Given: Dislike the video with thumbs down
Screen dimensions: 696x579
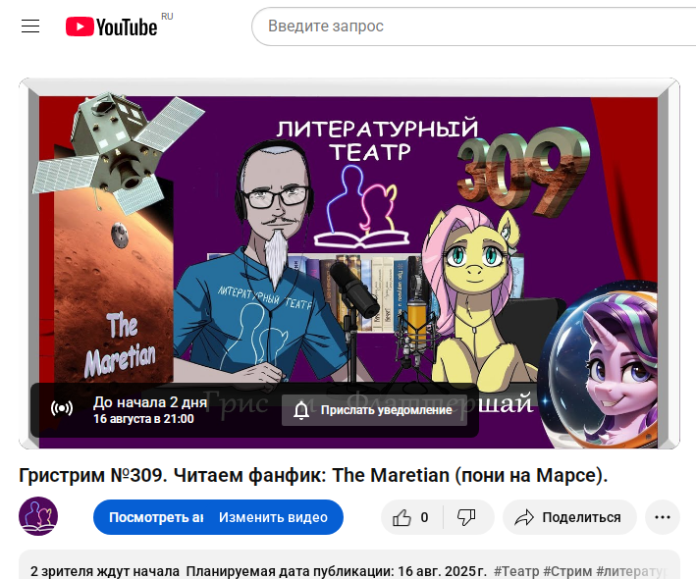Looking at the screenshot, I should tap(466, 517).
